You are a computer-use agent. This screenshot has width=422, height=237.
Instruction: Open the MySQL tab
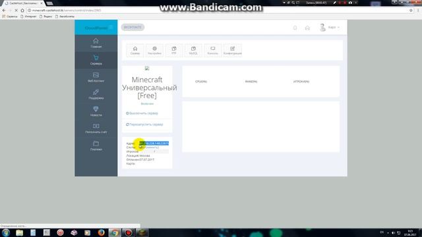193,50
